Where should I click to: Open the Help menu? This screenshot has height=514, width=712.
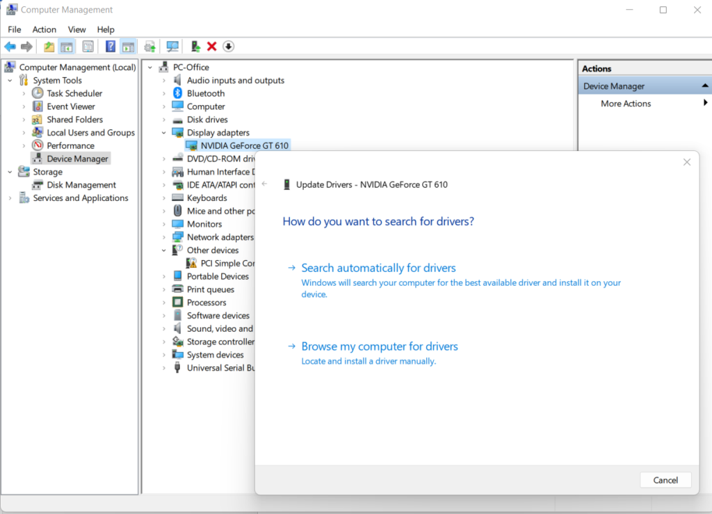106,29
